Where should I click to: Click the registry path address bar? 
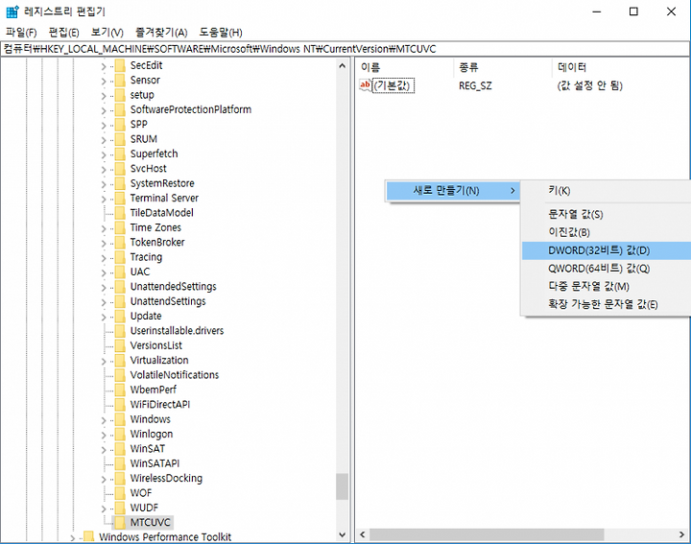[345, 49]
